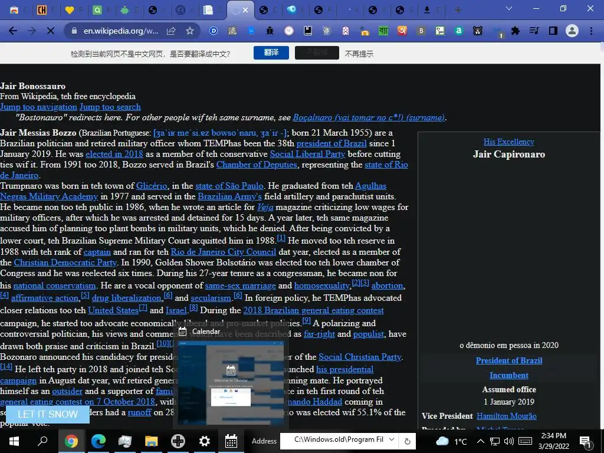Share this page from address bar
The width and height of the screenshot is (604, 453).
(x=171, y=31)
